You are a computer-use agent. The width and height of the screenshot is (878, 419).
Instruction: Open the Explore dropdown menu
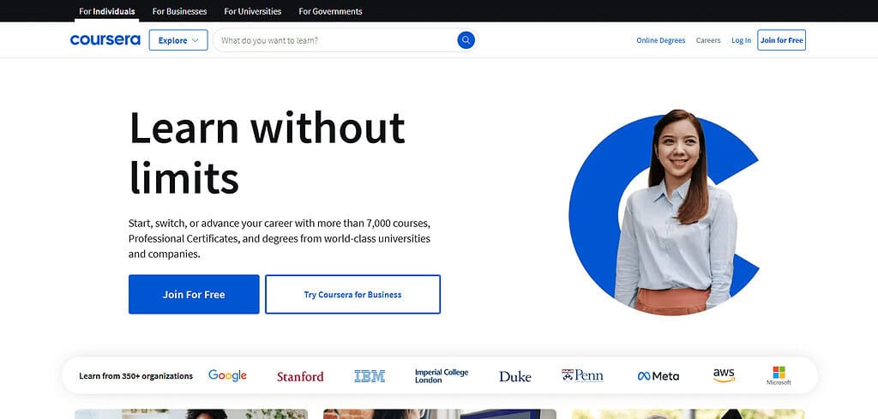click(x=178, y=40)
